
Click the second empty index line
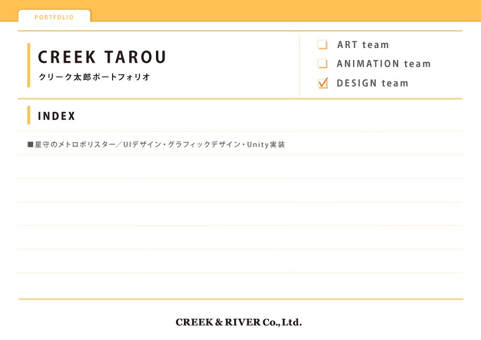tap(240, 190)
